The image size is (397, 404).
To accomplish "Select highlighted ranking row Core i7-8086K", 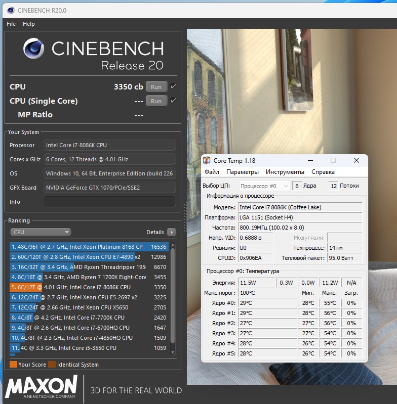I will coord(89,287).
